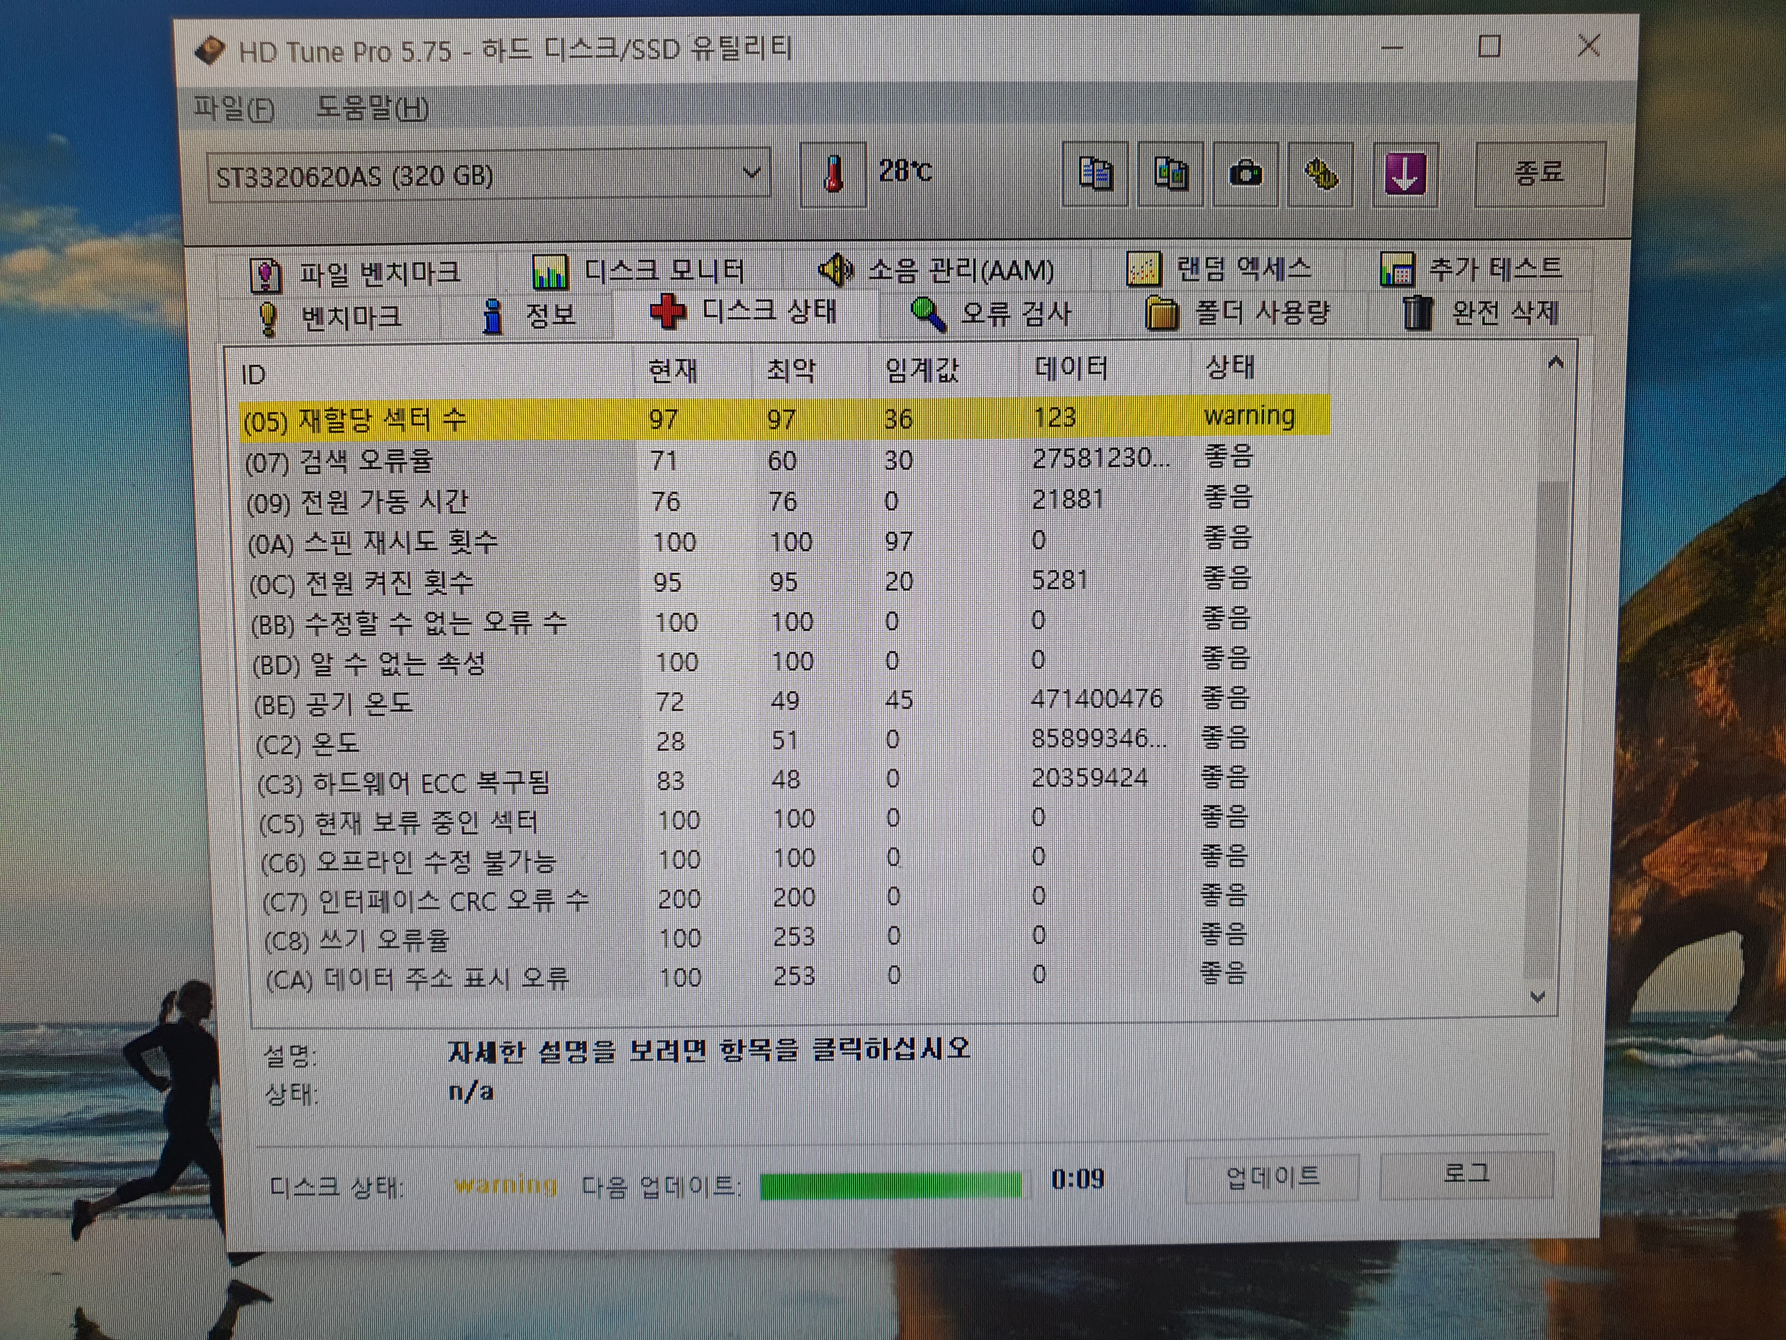The image size is (1786, 1340).
Task: Click the copy screenshot to clipboard icon
Action: click(1170, 175)
